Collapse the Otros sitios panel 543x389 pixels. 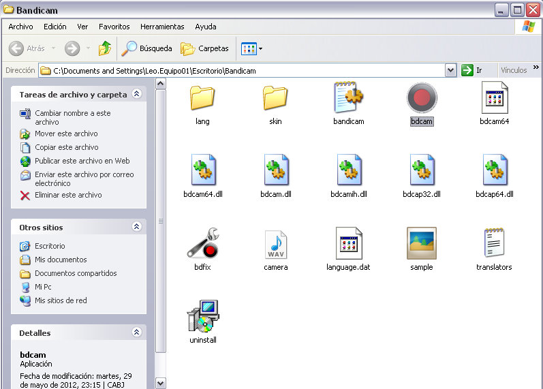[136, 227]
